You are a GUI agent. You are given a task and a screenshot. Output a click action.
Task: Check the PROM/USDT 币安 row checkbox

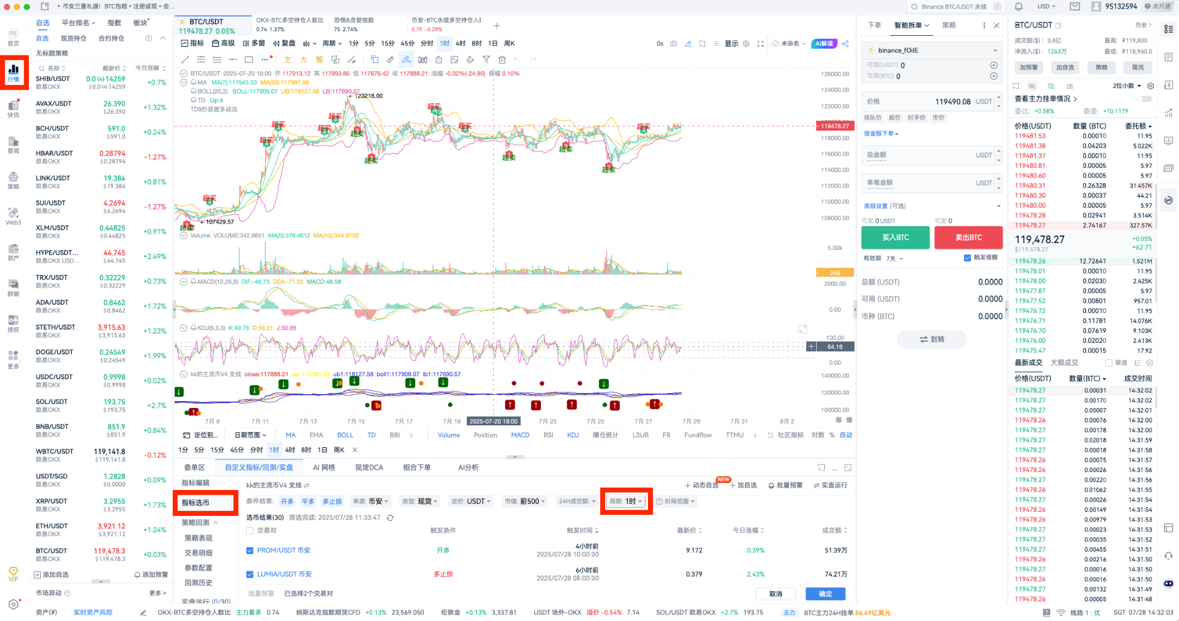point(250,551)
